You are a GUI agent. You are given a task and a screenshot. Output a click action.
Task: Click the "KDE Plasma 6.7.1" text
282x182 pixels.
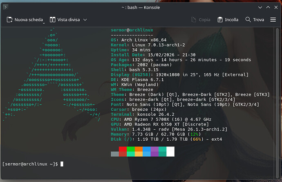click(x=143, y=80)
